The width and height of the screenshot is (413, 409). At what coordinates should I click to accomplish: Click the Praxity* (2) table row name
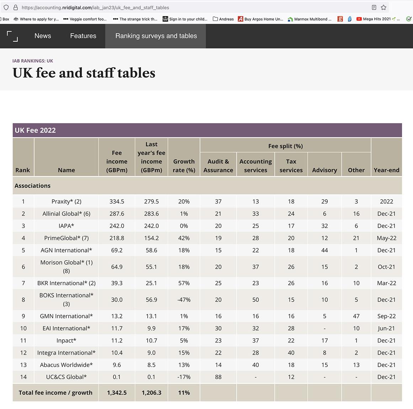click(67, 201)
